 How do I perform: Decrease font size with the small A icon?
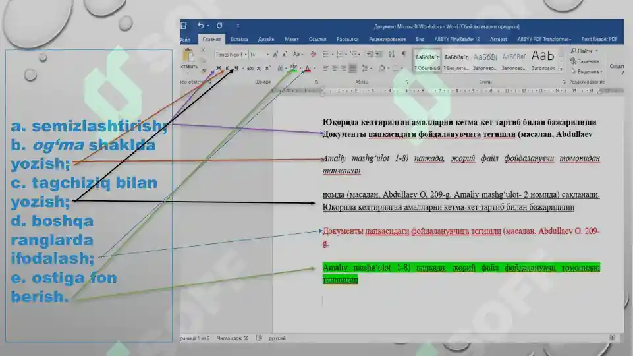point(284,54)
